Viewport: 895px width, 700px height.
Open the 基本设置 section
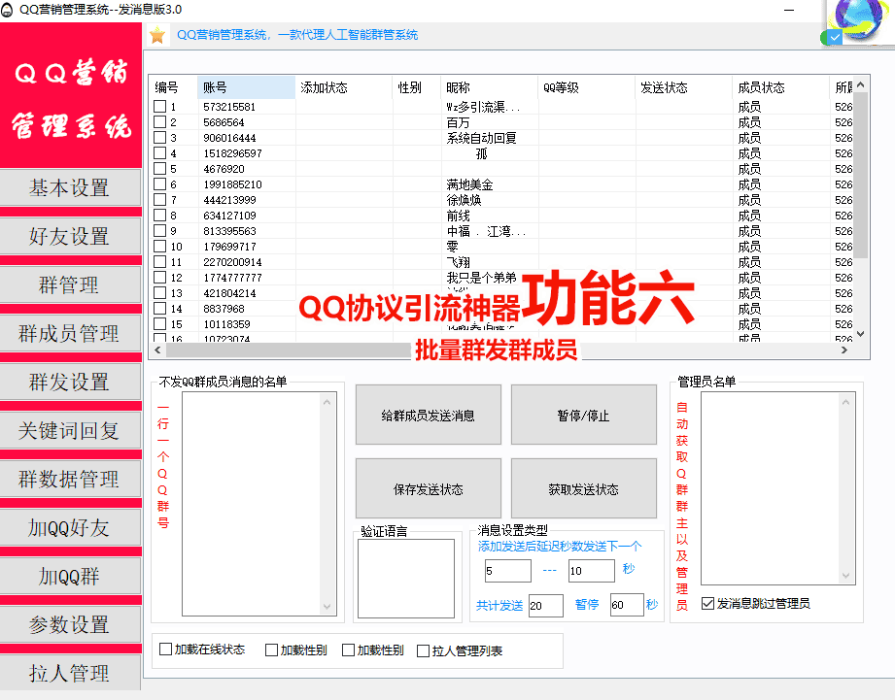coord(70,187)
